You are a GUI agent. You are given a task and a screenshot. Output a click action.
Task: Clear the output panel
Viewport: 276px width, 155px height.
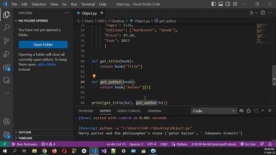coord(241,111)
